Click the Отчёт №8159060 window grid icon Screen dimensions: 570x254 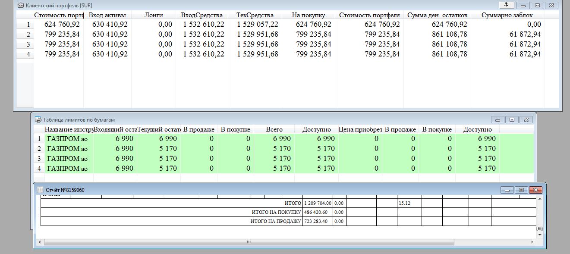point(40,190)
